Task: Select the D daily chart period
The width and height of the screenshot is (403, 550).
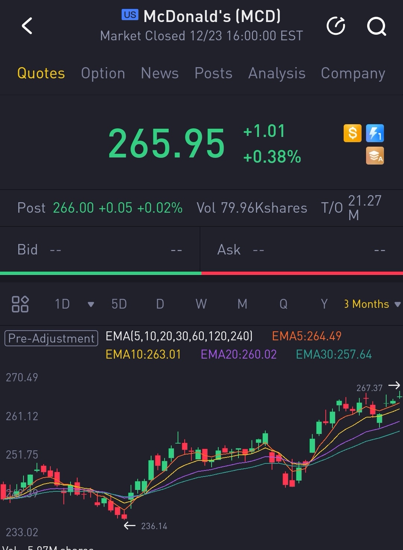Action: (160, 304)
